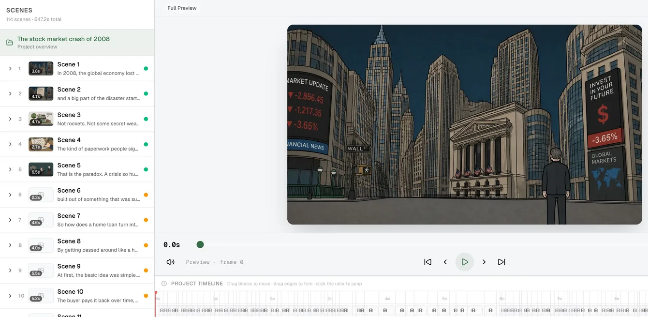
Task: Select Scene 10 caption 'The buyer pays it back'
Action: tap(98, 300)
